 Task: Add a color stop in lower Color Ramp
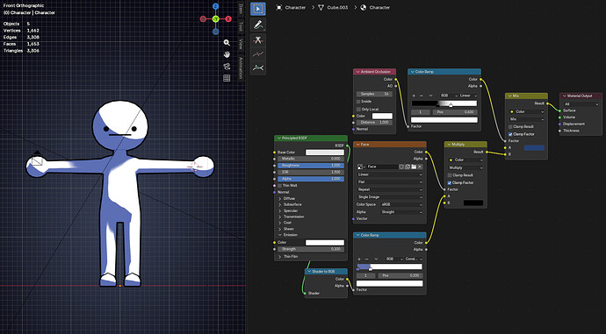pos(359,259)
